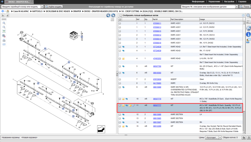Select the row circle for part 84179065
Screen dimensions: 251x142
[x=120, y=83]
